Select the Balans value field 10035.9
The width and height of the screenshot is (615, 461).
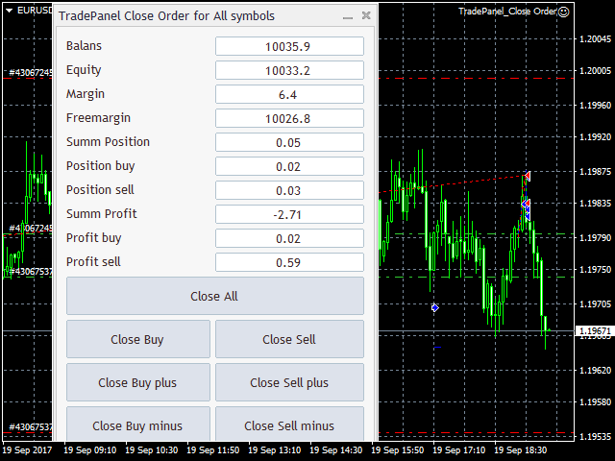[x=289, y=46]
